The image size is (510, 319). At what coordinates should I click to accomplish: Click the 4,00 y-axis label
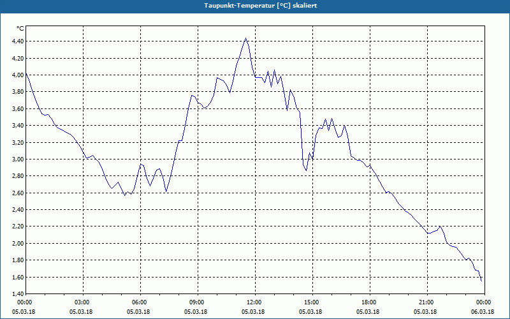coord(18,75)
